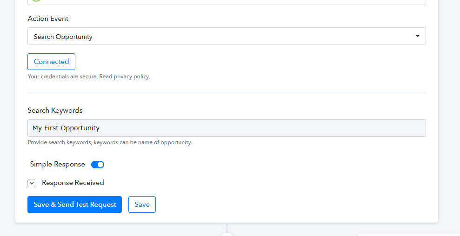Expand the Response Received chevron
The height and width of the screenshot is (236, 460).
(x=31, y=183)
